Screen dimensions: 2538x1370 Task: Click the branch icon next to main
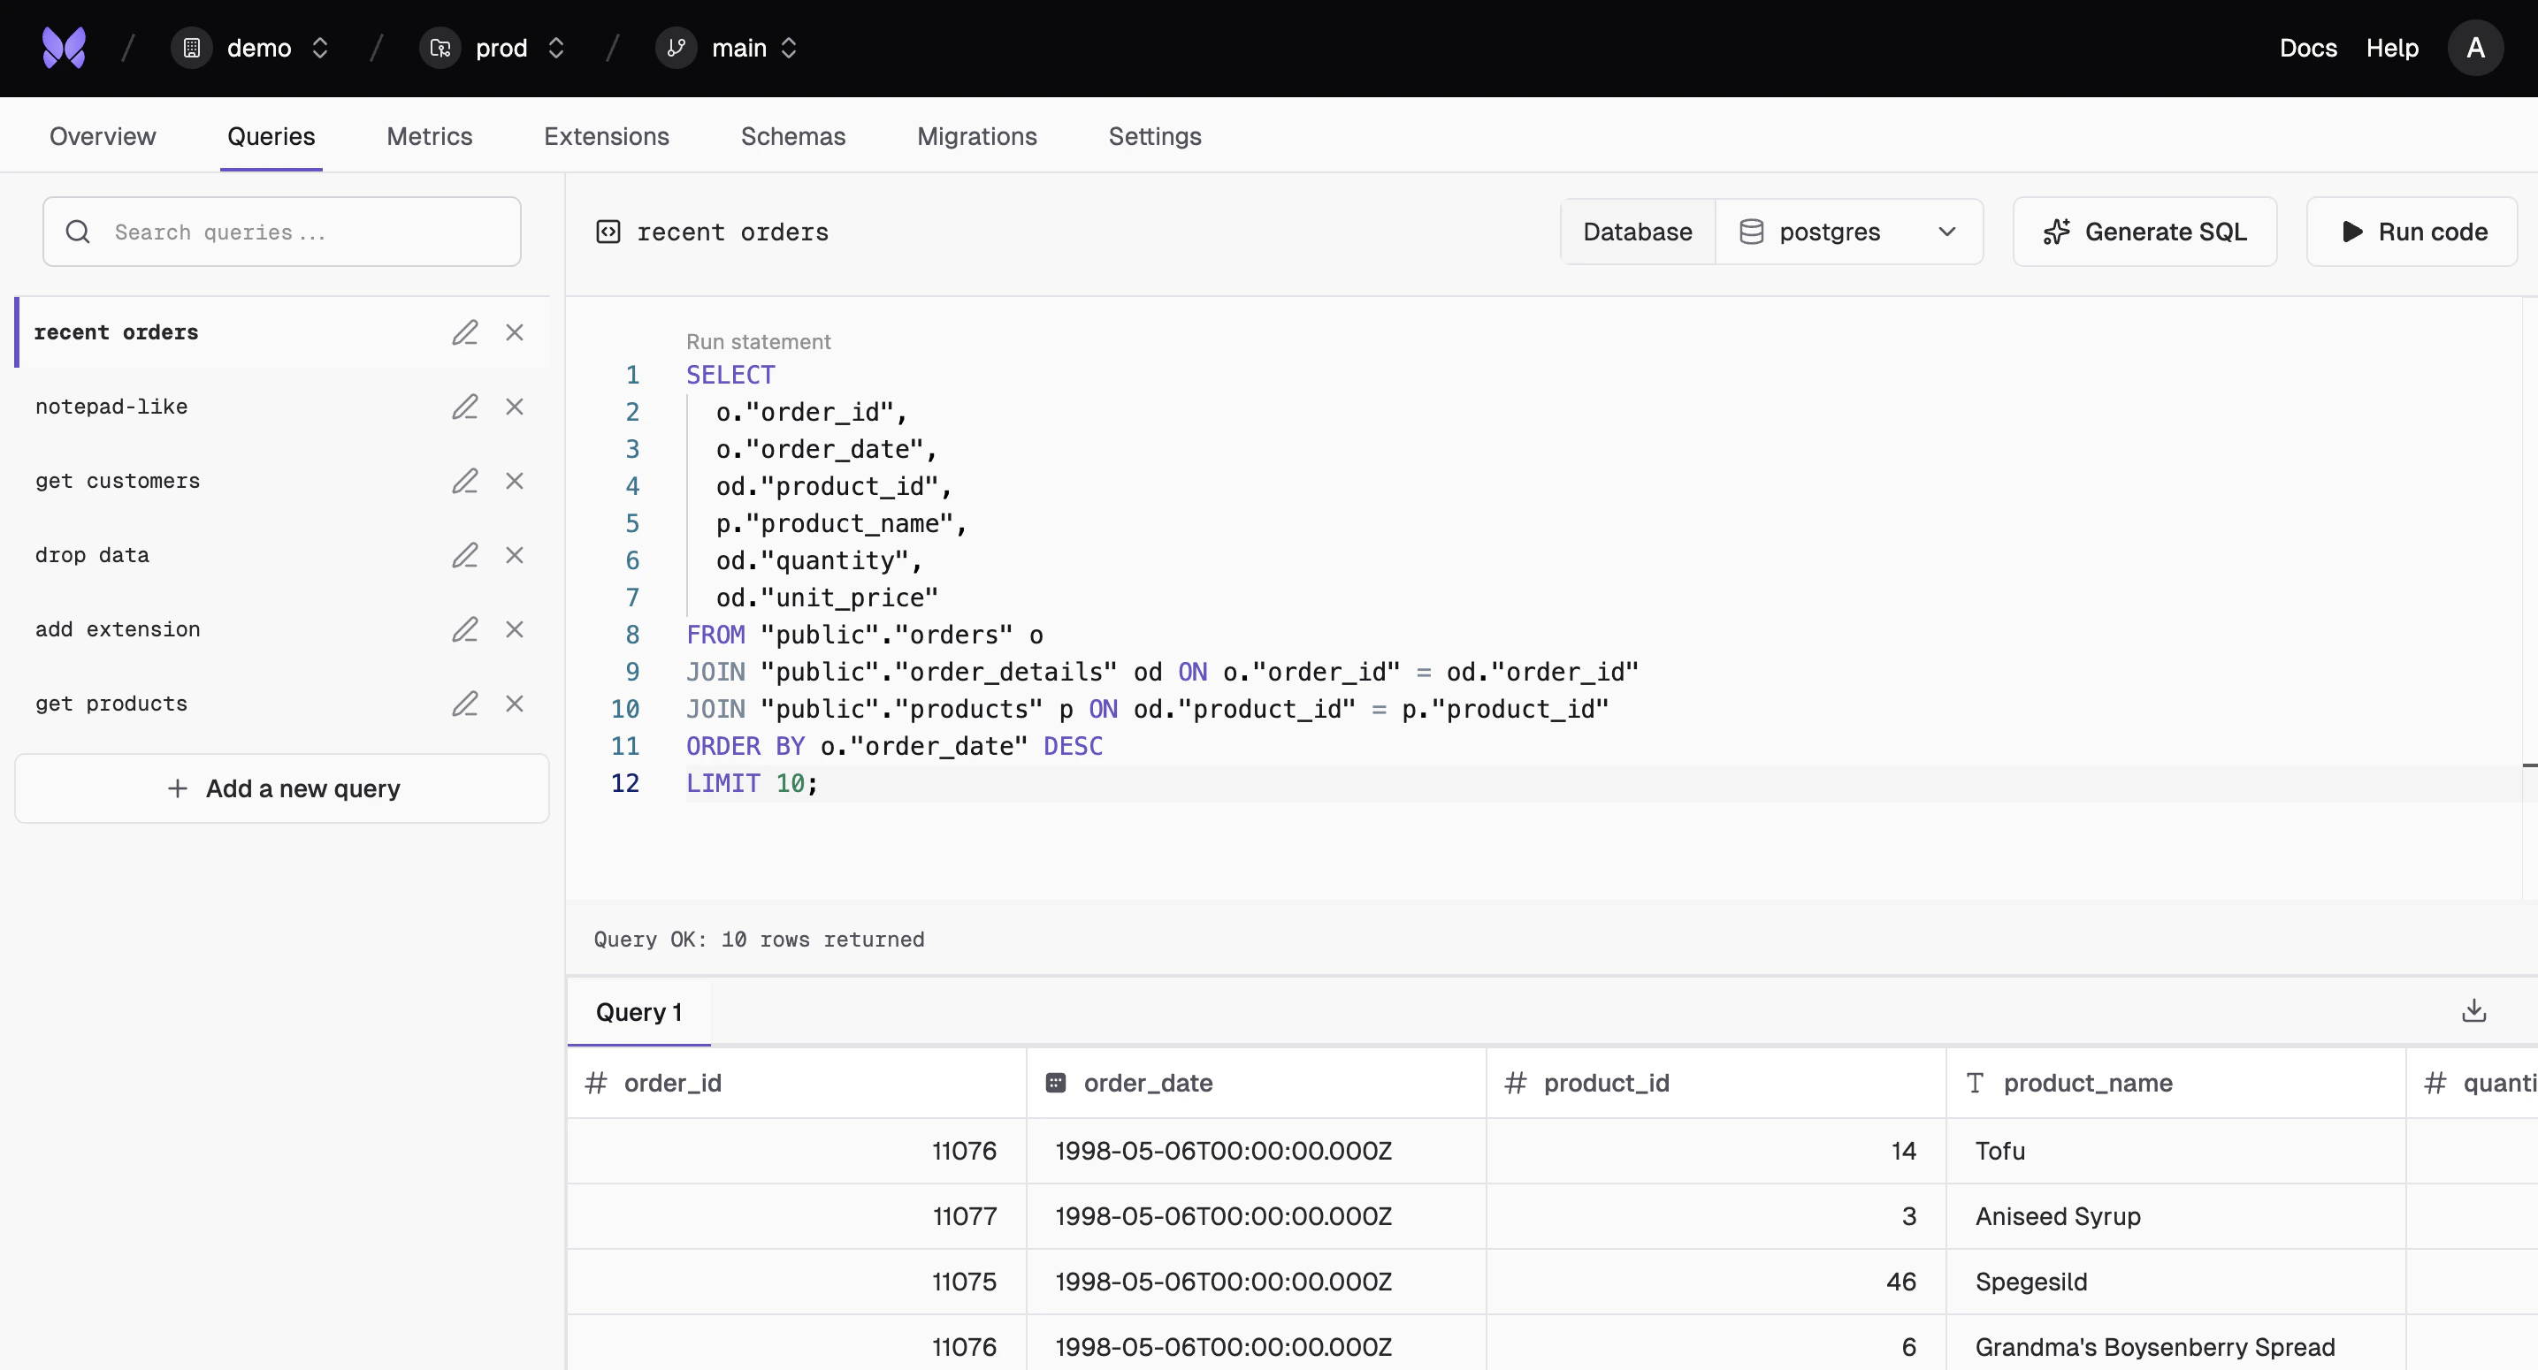click(674, 47)
